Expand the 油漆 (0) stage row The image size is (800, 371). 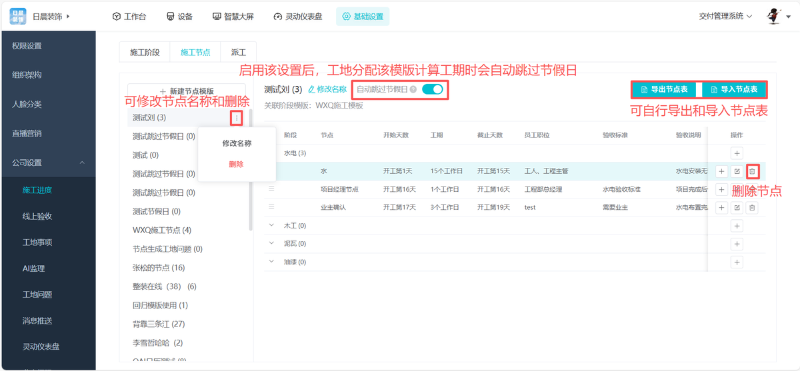271,262
